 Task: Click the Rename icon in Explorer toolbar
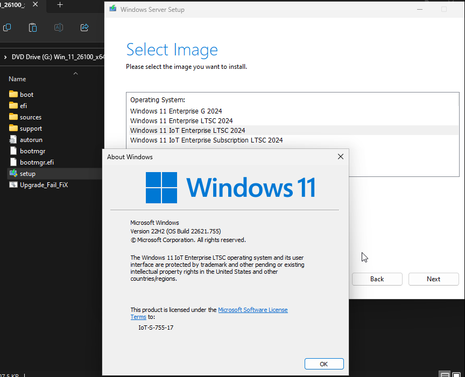point(59,27)
